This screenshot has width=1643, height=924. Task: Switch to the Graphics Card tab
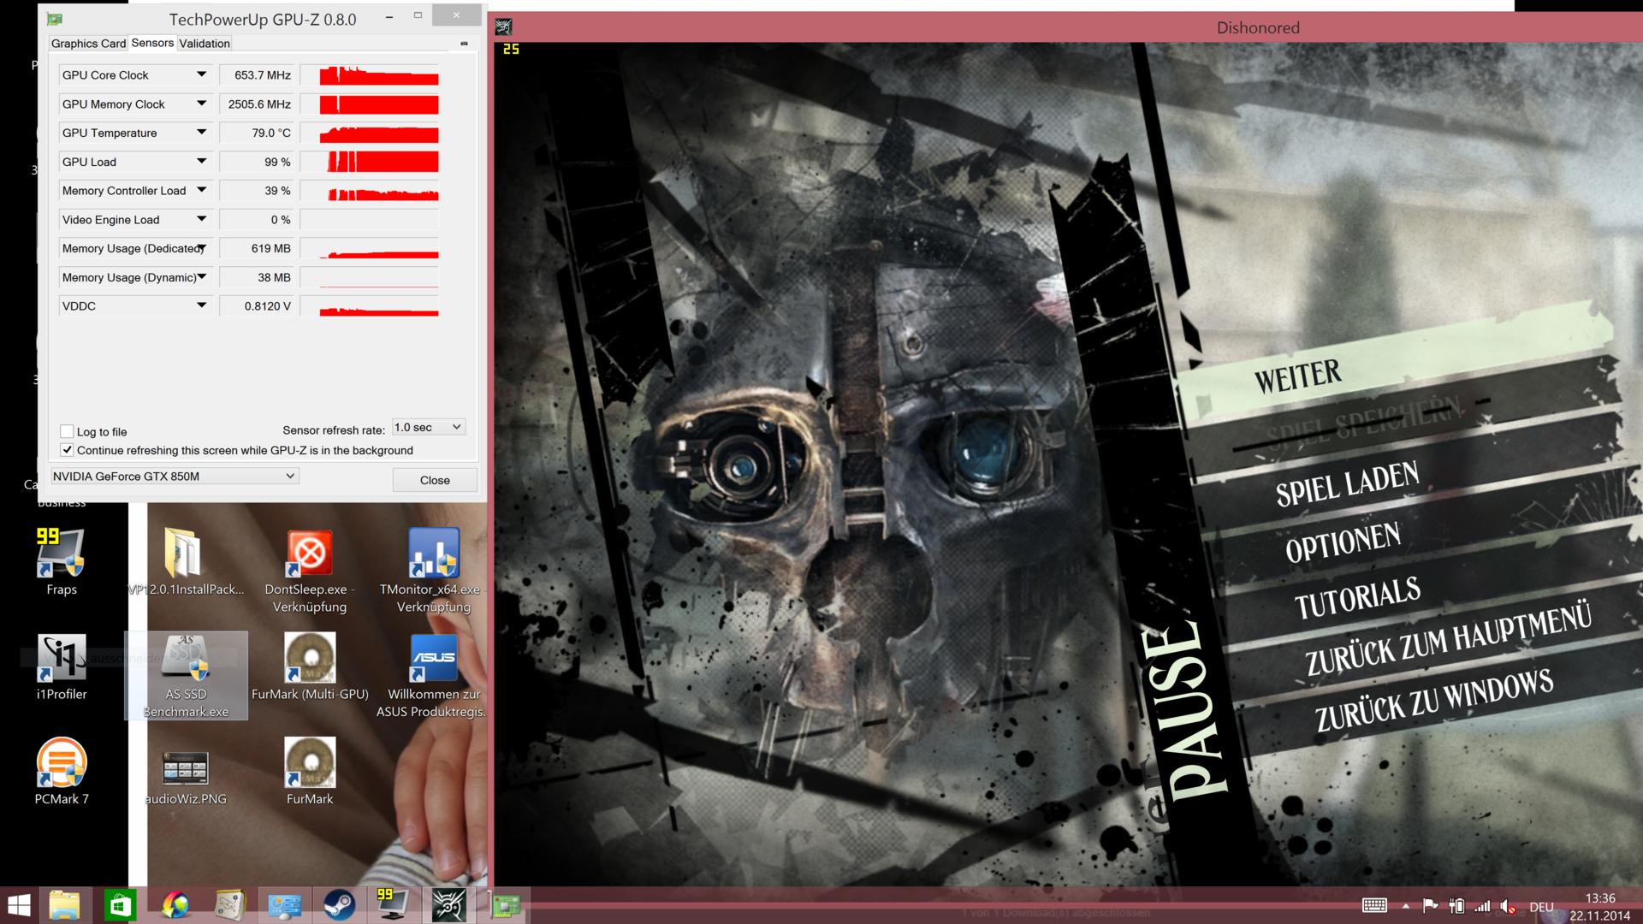88,44
